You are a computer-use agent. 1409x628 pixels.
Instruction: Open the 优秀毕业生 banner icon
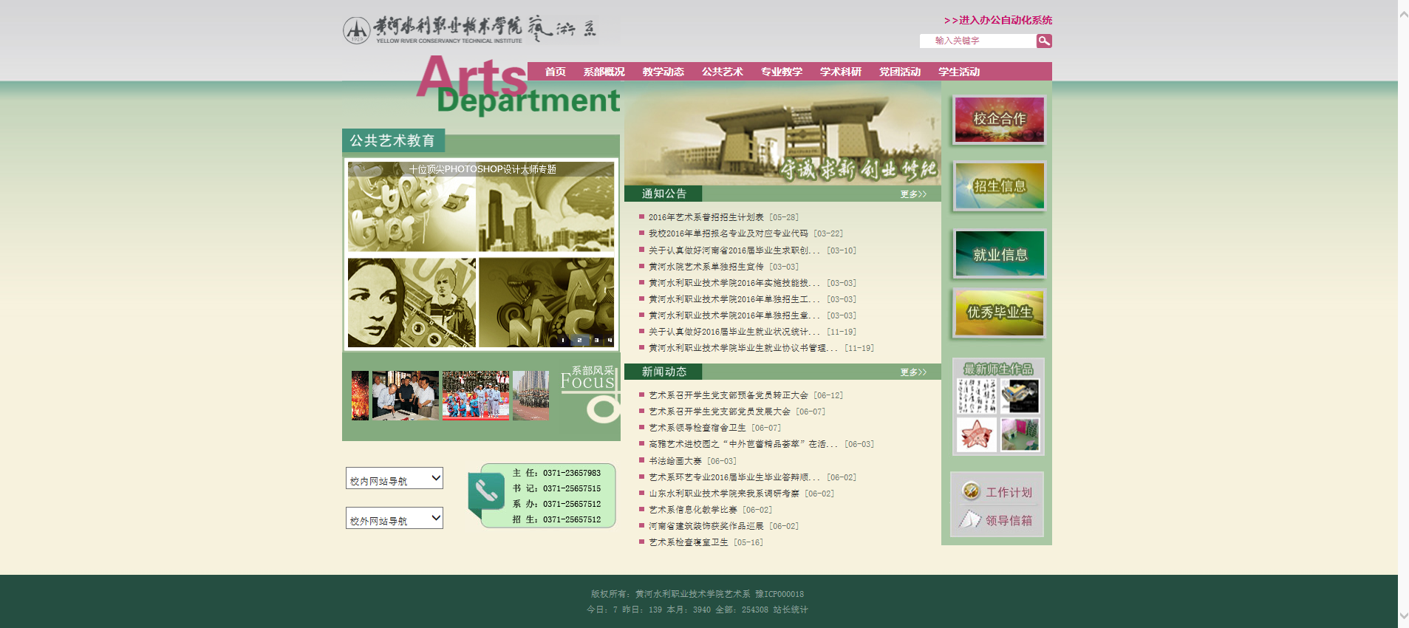pos(999,313)
